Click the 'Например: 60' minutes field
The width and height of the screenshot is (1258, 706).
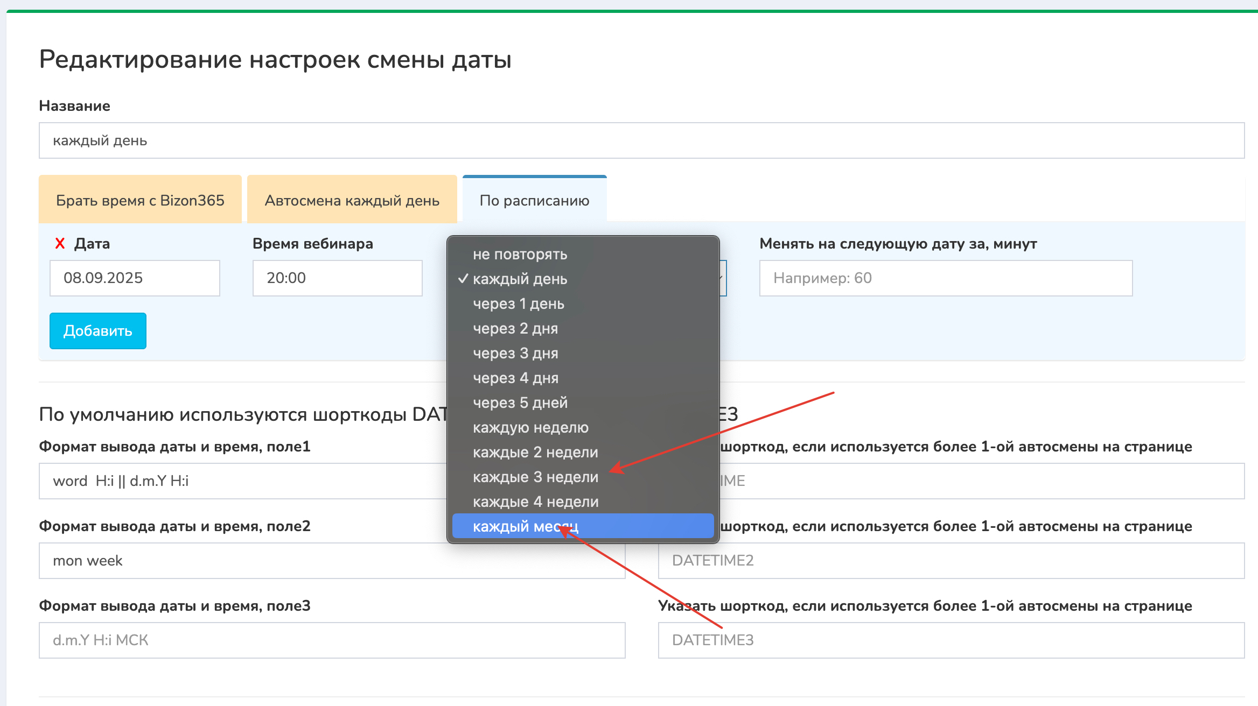[945, 278]
